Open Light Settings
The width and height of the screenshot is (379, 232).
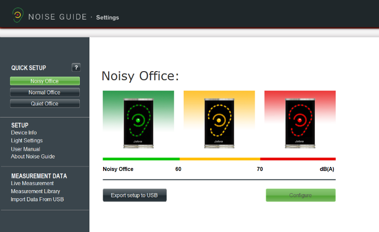(x=27, y=141)
